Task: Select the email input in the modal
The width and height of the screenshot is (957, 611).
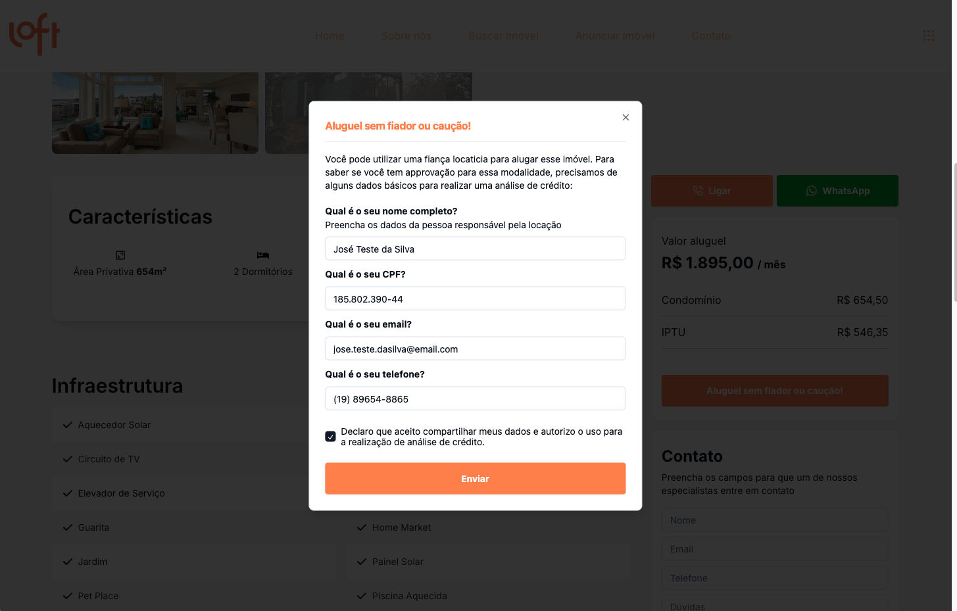Action: (x=475, y=349)
